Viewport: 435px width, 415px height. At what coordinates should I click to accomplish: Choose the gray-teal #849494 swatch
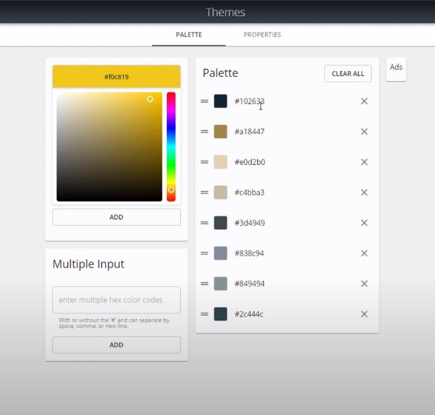221,284
